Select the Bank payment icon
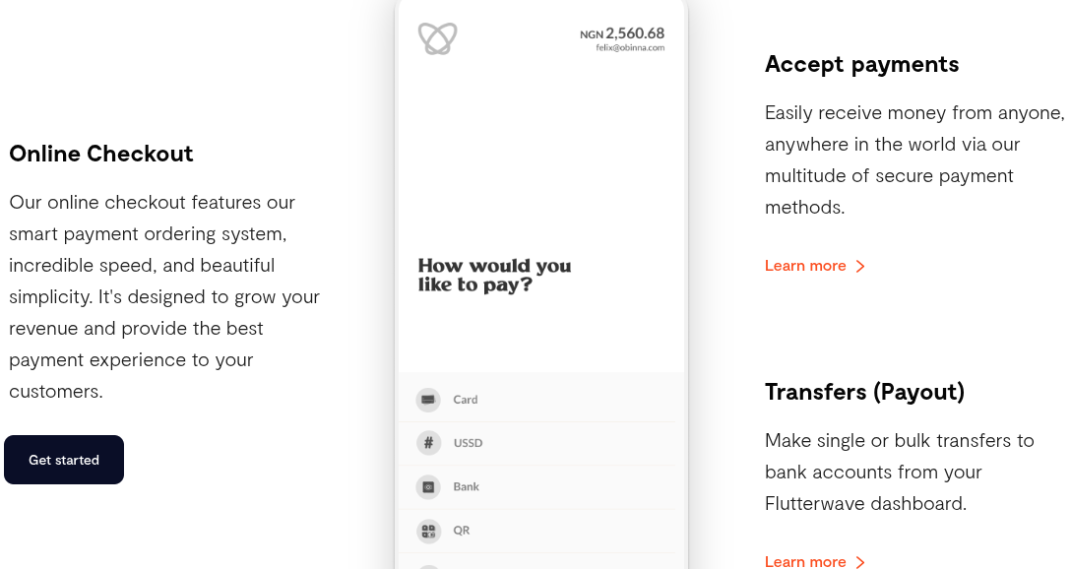Screen dimensions: 1071x569 point(428,486)
